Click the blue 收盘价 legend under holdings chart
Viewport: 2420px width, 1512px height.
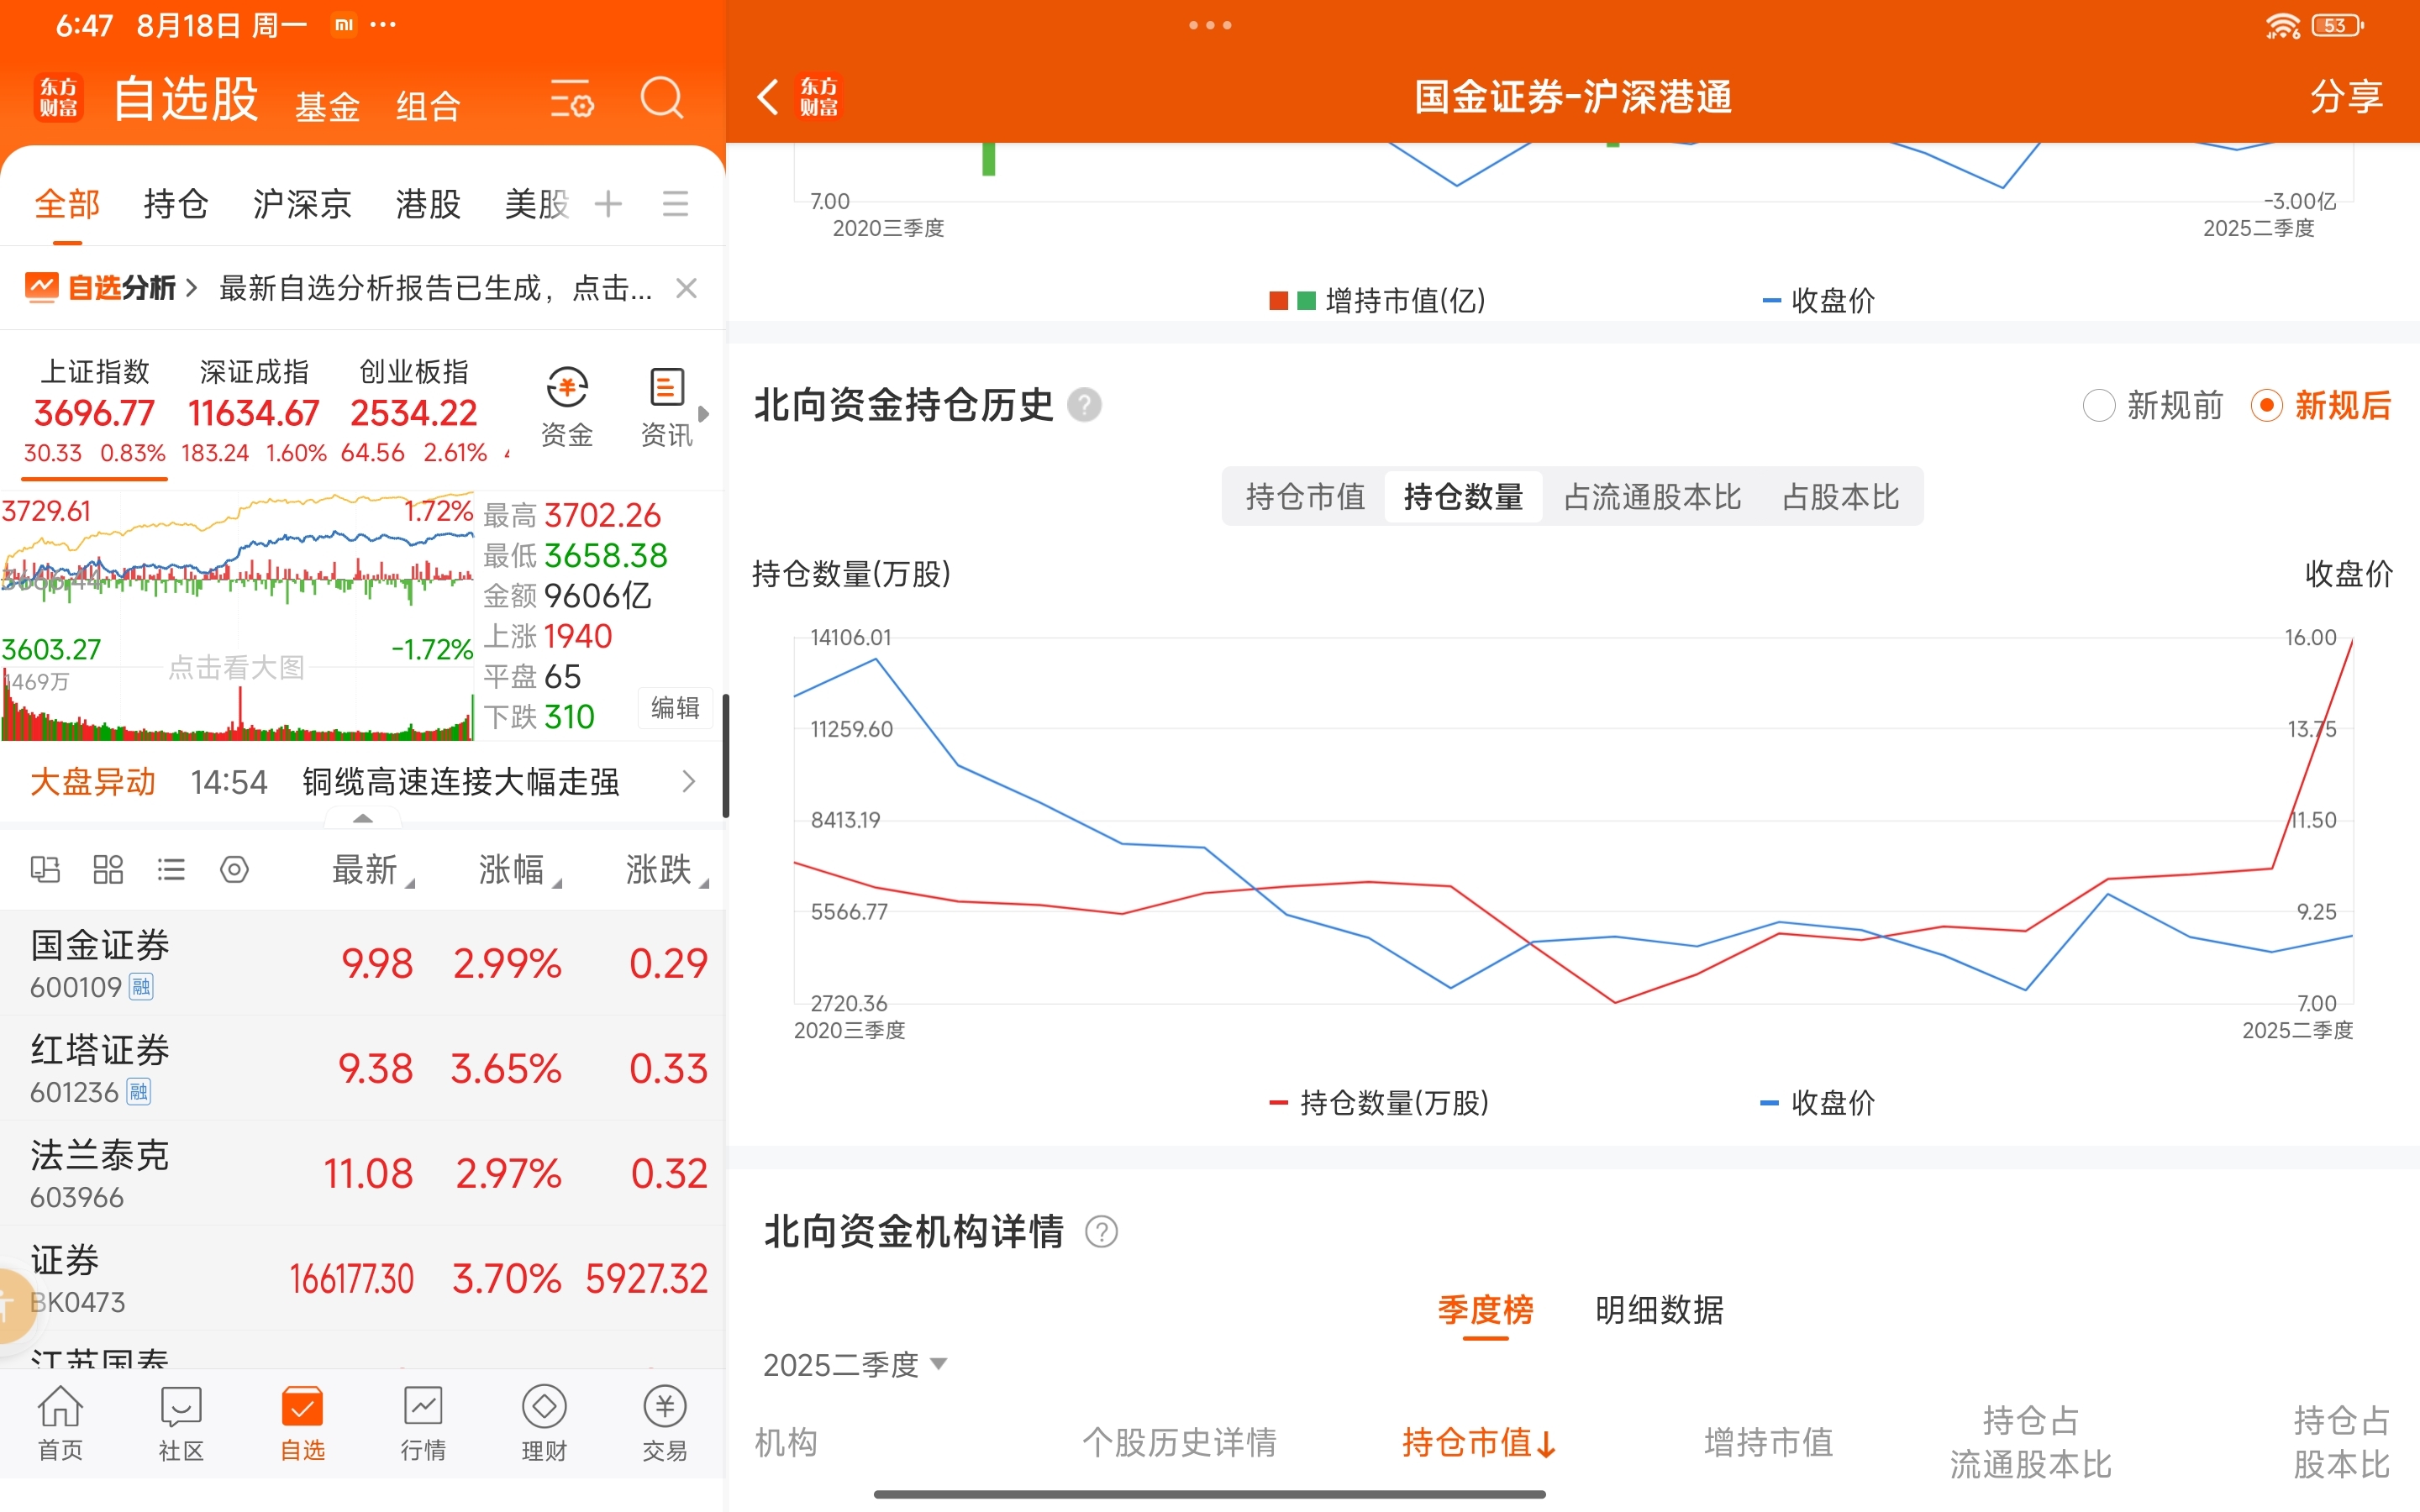point(1817,1103)
